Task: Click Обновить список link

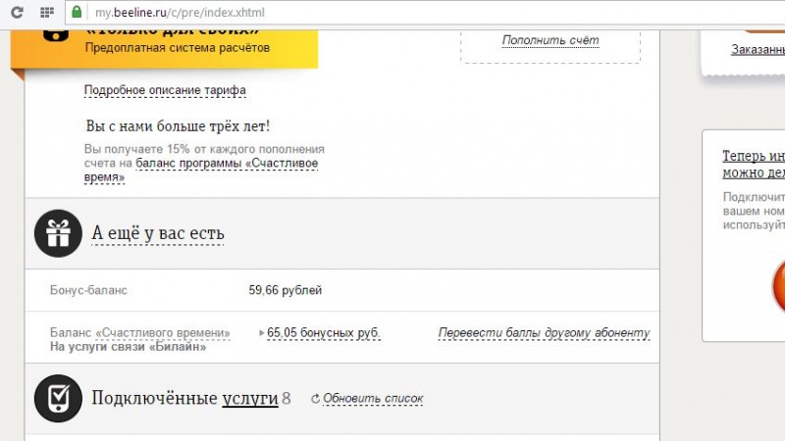Action: pyautogui.click(x=373, y=399)
